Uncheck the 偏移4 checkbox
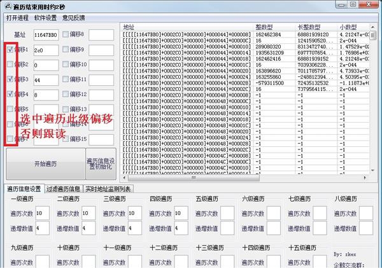Screen dimensions: 382x278 [10, 94]
